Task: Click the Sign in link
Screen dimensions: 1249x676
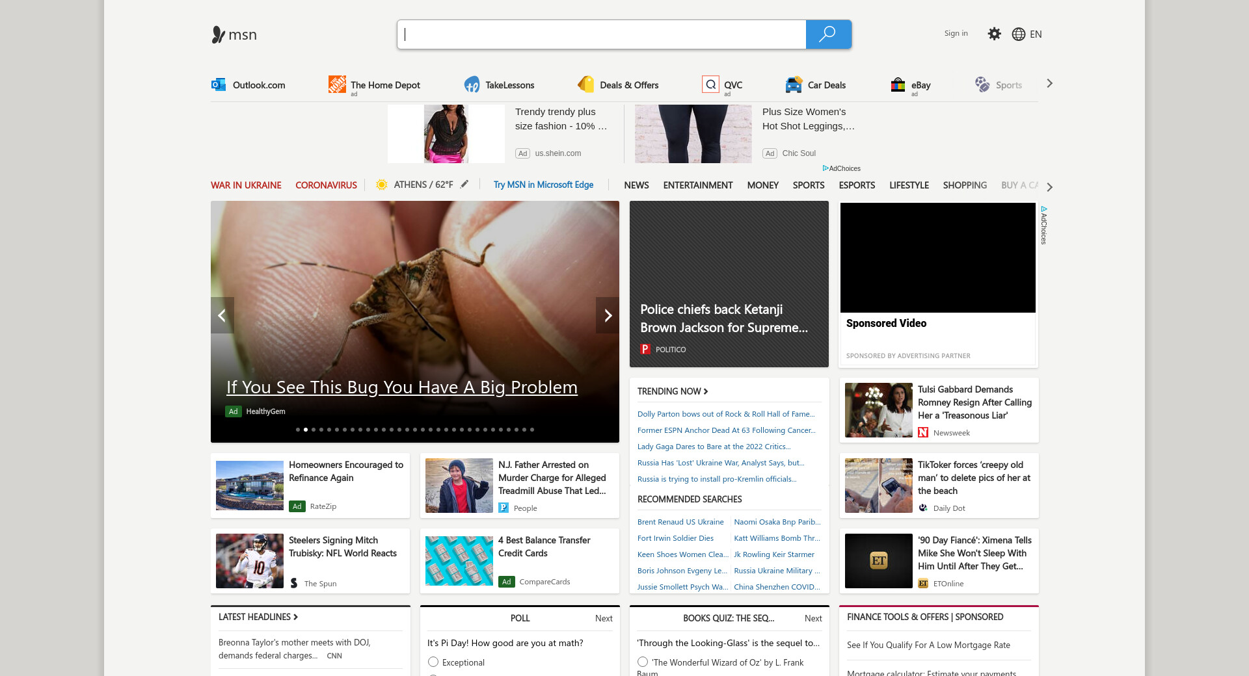Action: click(956, 33)
